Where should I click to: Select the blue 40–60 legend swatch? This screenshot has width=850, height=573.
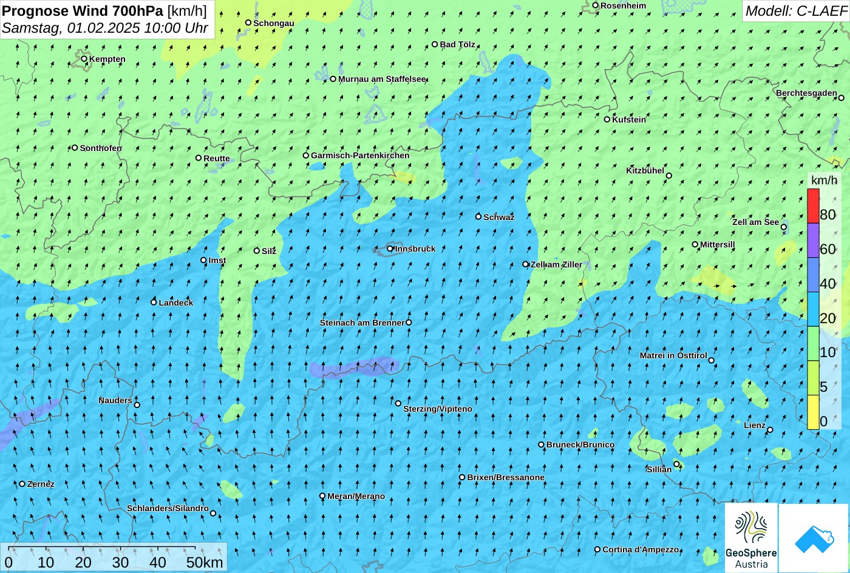coord(813,275)
